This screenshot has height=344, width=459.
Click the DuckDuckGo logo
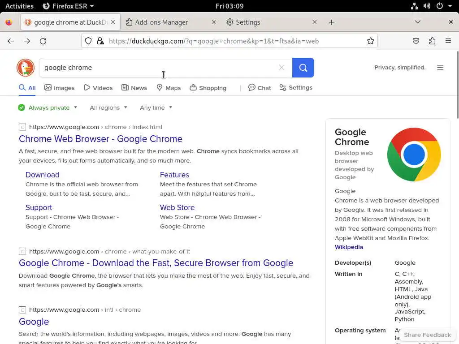point(26,68)
